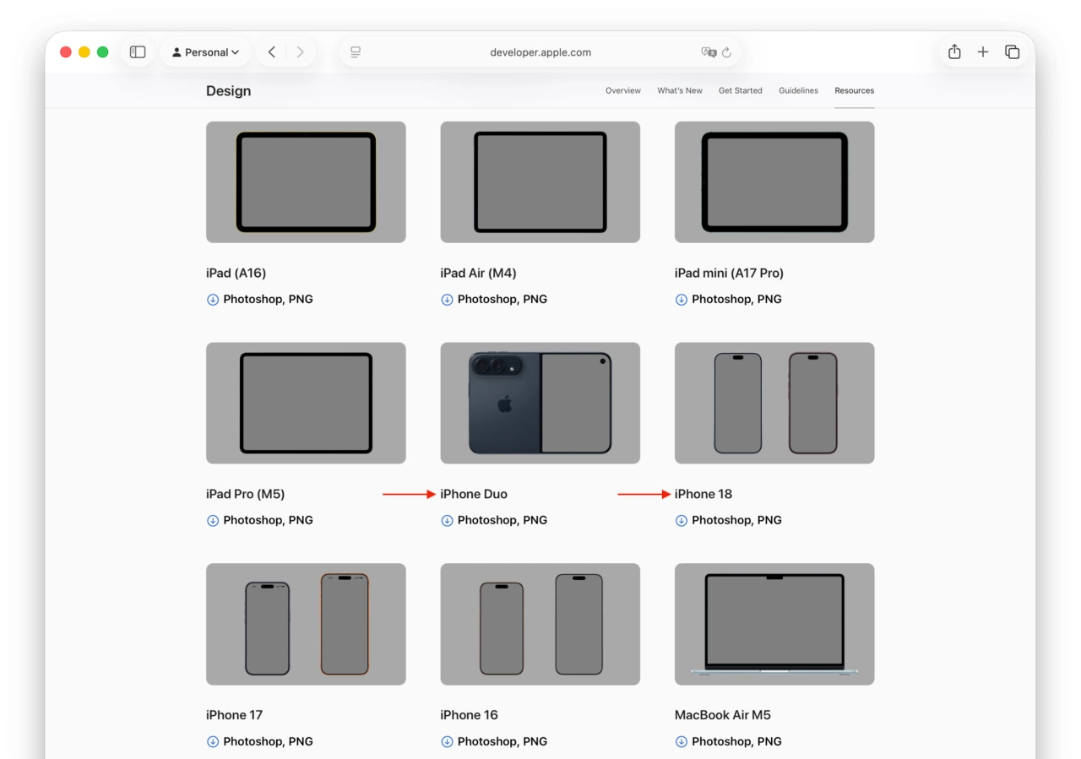Viewport: 1081px width, 759px height.
Task: Open the iPad Pro (M5) thumbnail
Action: click(306, 404)
